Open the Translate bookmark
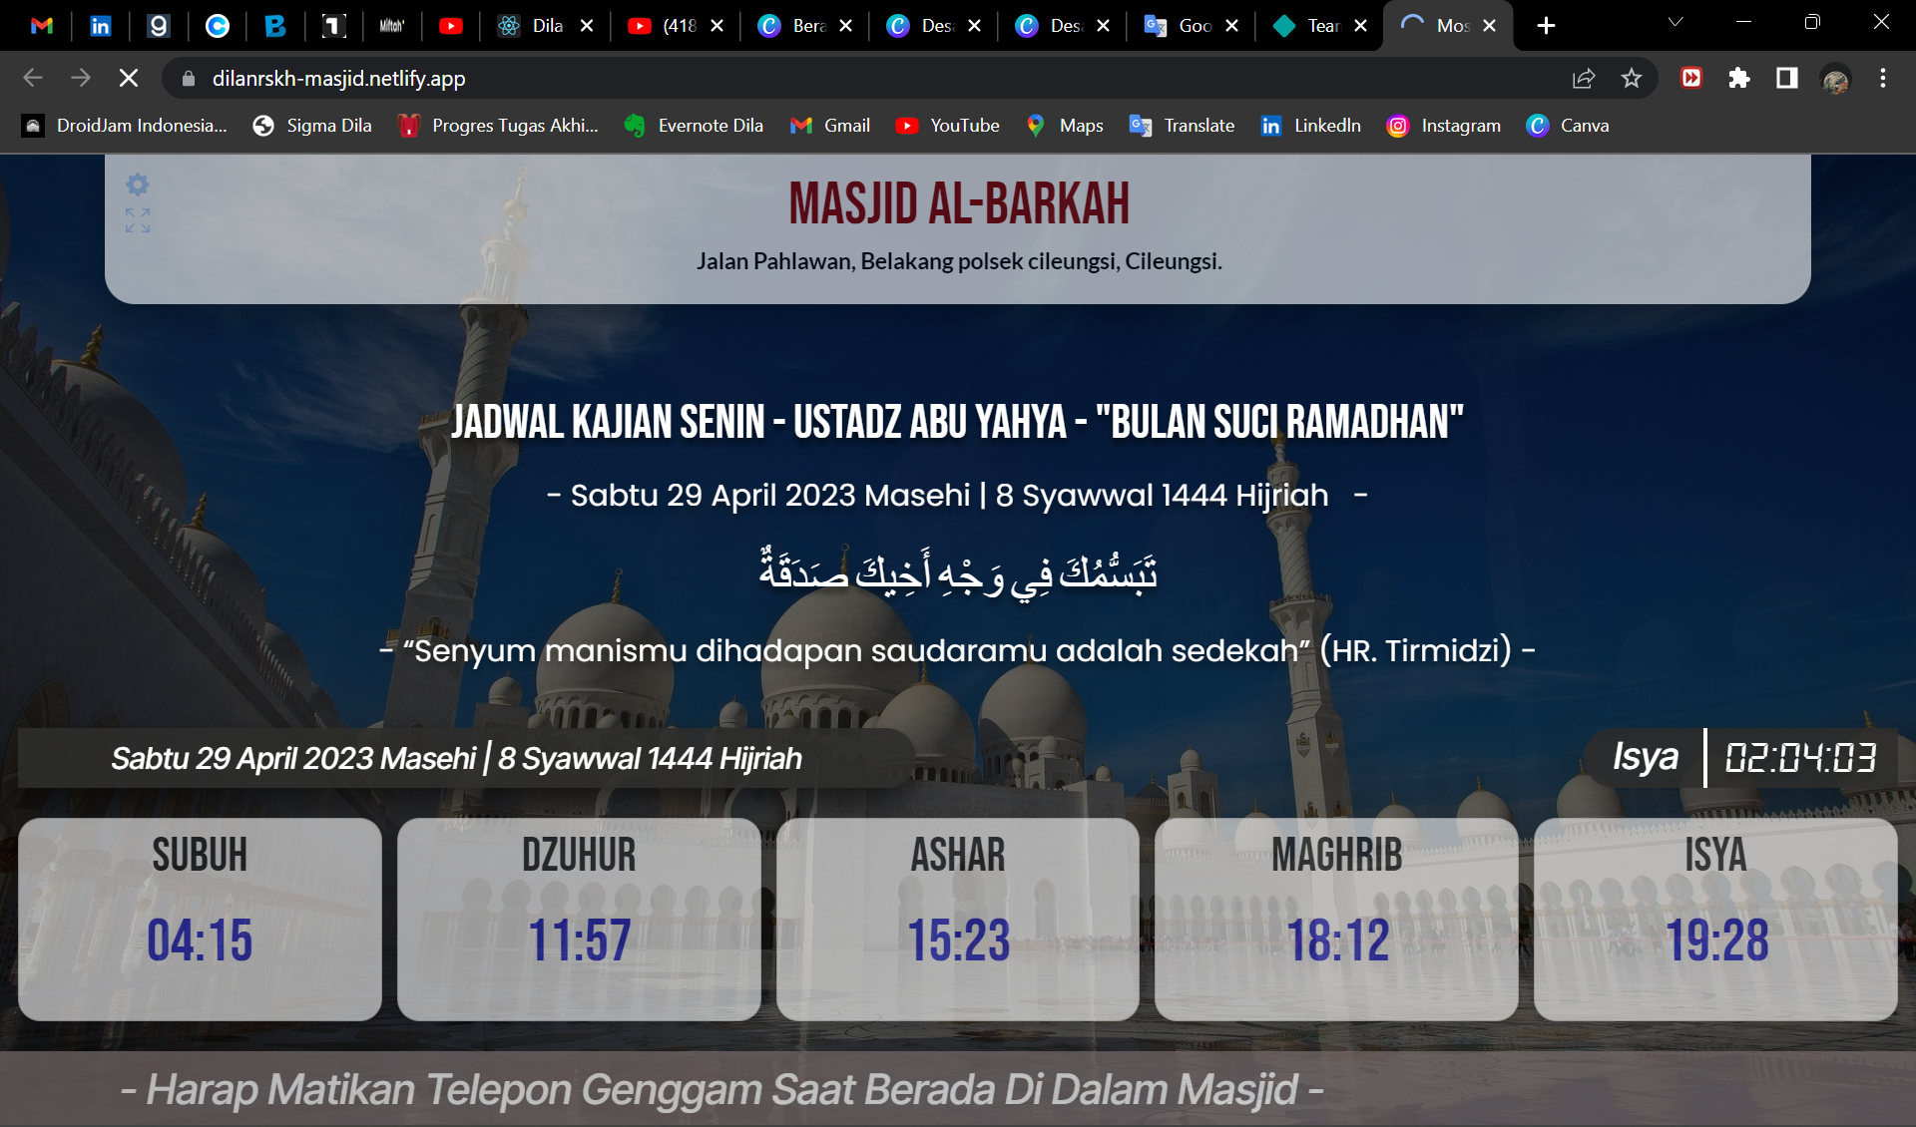Image resolution: width=1916 pixels, height=1127 pixels. pyautogui.click(x=1182, y=126)
